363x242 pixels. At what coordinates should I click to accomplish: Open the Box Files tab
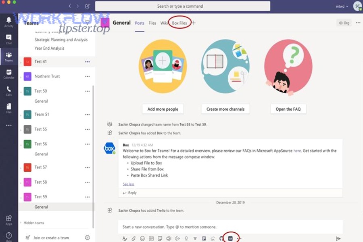point(179,23)
